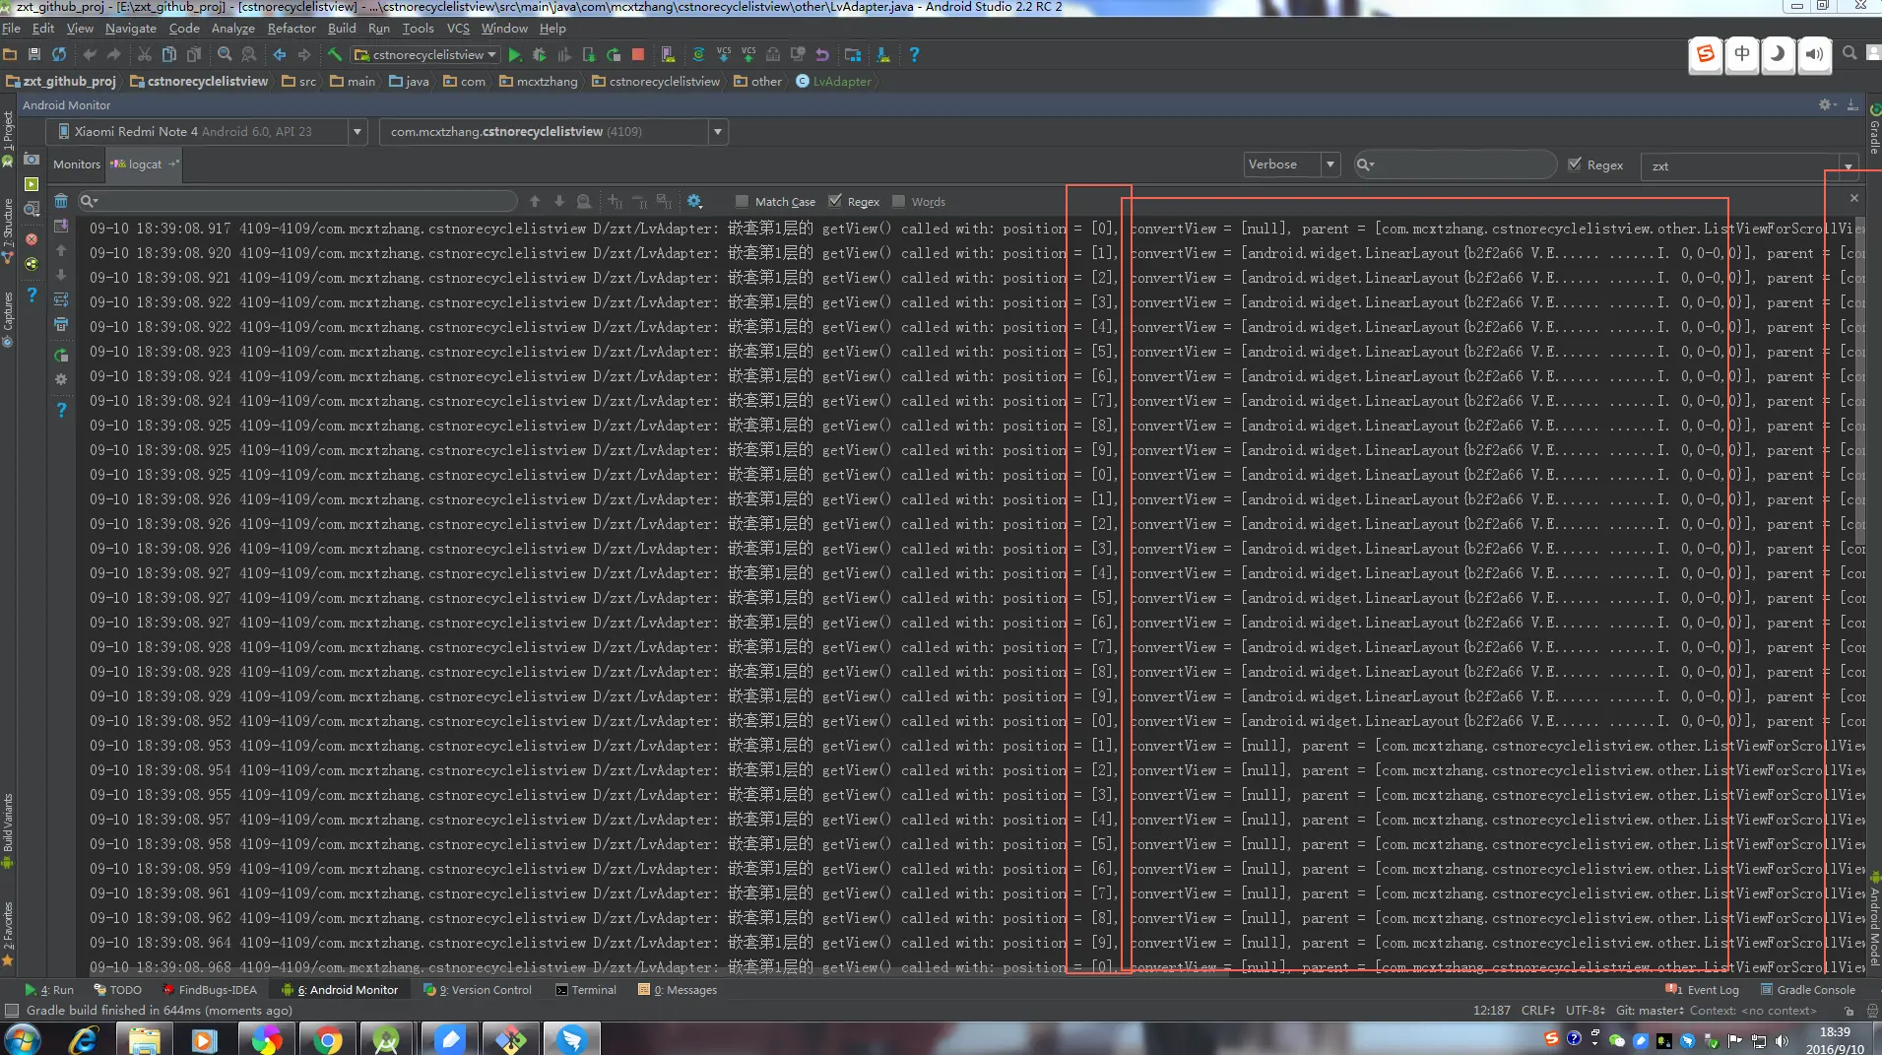Click the Sync project blue arrows icon
The width and height of the screenshot is (1882, 1055).
click(x=59, y=55)
